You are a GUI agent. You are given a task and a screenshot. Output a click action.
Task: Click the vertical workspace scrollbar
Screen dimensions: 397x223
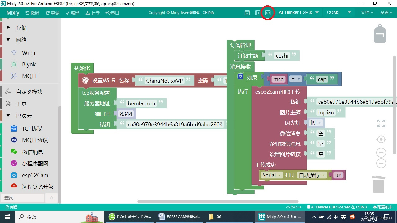click(x=395, y=105)
